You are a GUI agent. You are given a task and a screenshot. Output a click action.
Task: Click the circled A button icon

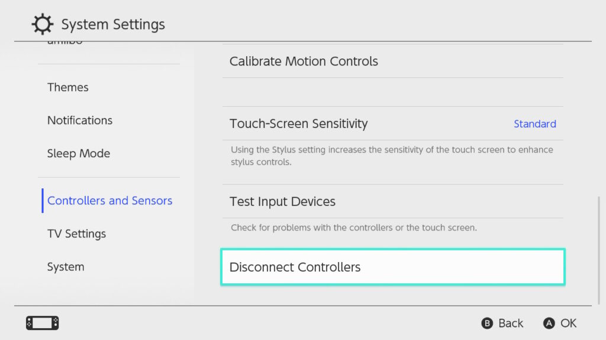point(549,323)
